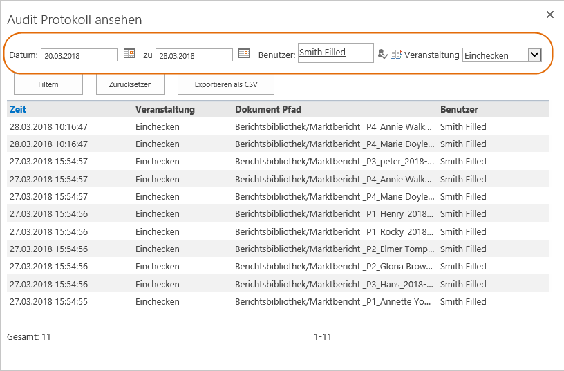Open the address book browse icon
The width and height of the screenshot is (564, 371).
click(x=395, y=55)
